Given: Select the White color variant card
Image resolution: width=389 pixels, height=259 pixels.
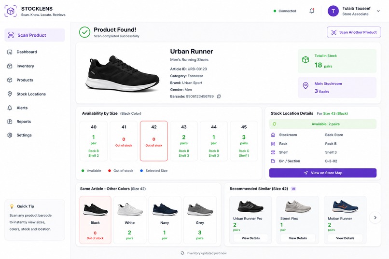Looking at the screenshot, I should [129, 220].
